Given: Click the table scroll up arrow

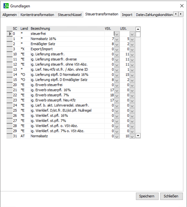Looking at the screenshot, I should pos(138,29).
